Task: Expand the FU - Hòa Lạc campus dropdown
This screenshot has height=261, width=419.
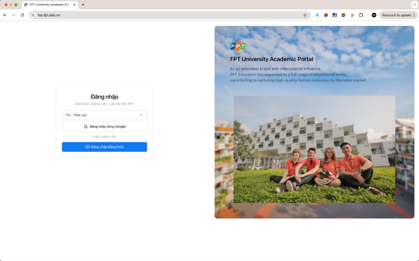Action: click(x=104, y=115)
